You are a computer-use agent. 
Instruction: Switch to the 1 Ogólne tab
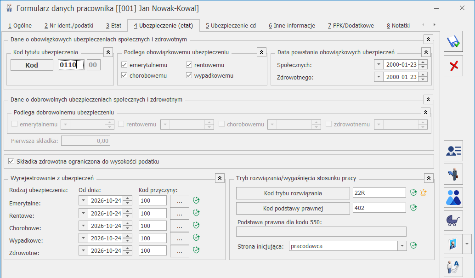click(x=20, y=26)
